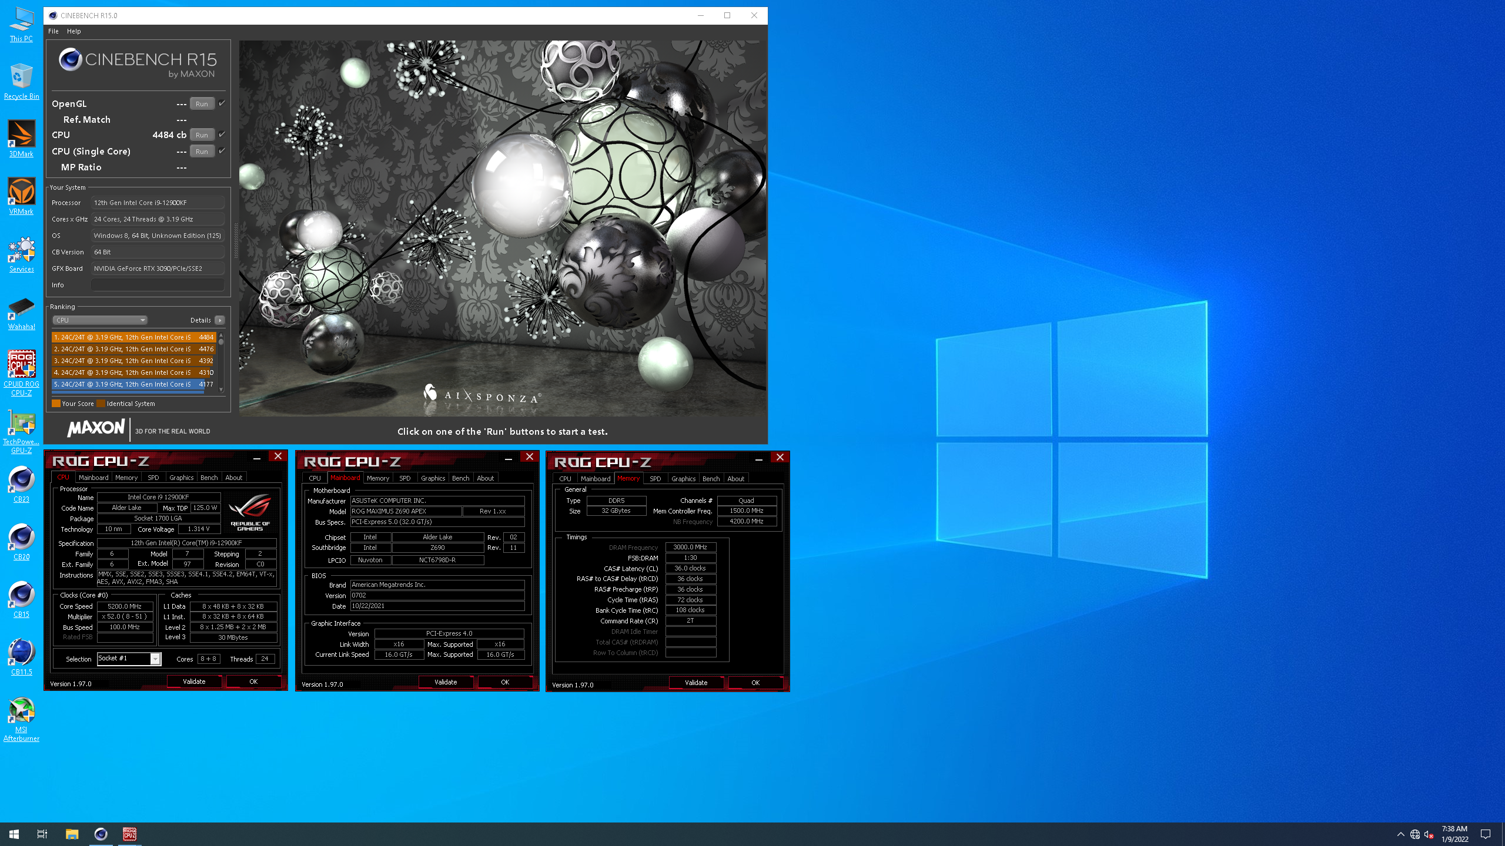The image size is (1505, 846).
Task: Click Validate in the Mainboard window
Action: (446, 682)
